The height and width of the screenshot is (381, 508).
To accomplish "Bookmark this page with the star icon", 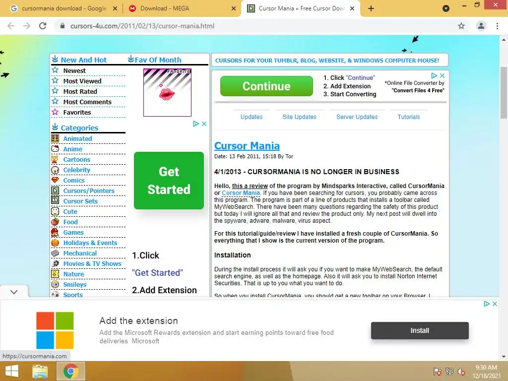I will [x=461, y=26].
